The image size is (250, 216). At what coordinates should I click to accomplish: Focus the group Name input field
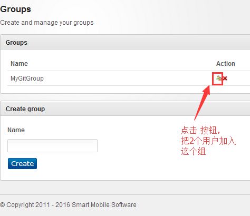click(x=52, y=145)
